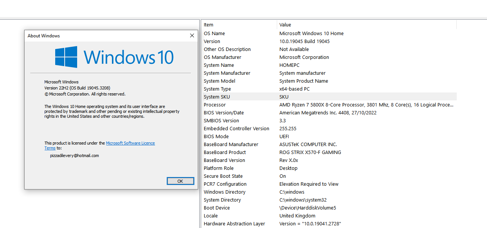Click the ROG STRIX X570-F GAMING value

click(310, 153)
